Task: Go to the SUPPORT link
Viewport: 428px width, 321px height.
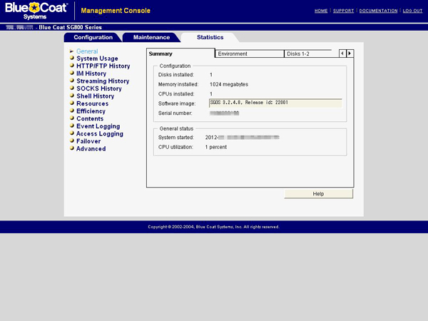Action: [x=343, y=11]
